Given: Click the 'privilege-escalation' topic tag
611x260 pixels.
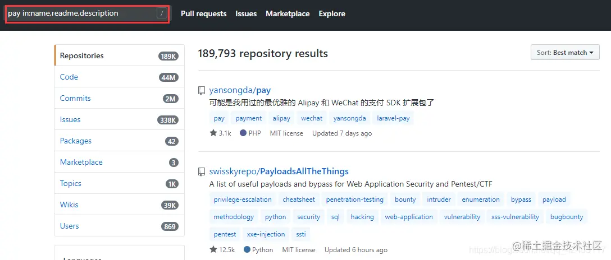Looking at the screenshot, I should (x=243, y=199).
